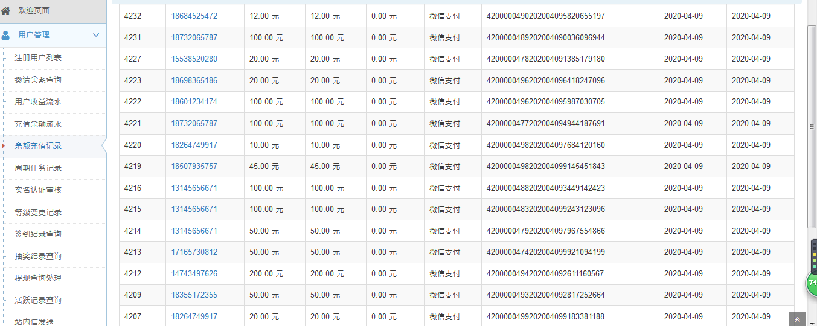Viewport: 817px width, 326px height.
Task: Open user link 18698365186
Action: 194,80
